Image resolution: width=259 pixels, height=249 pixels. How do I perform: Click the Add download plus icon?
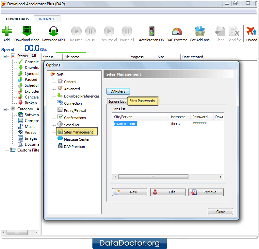click(x=7, y=31)
